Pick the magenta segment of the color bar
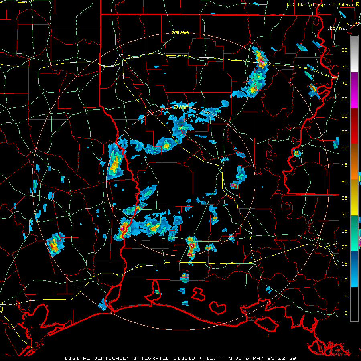The height and width of the screenshot is (361, 361). 354,90
